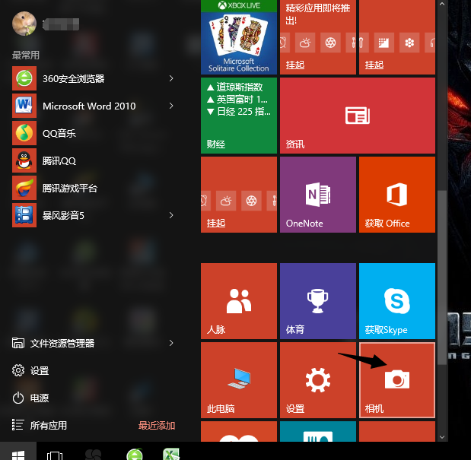Click the 最常用 heading
471x460 pixels.
[x=26, y=55]
